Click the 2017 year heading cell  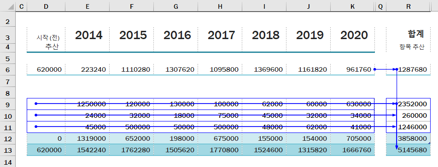click(220, 35)
